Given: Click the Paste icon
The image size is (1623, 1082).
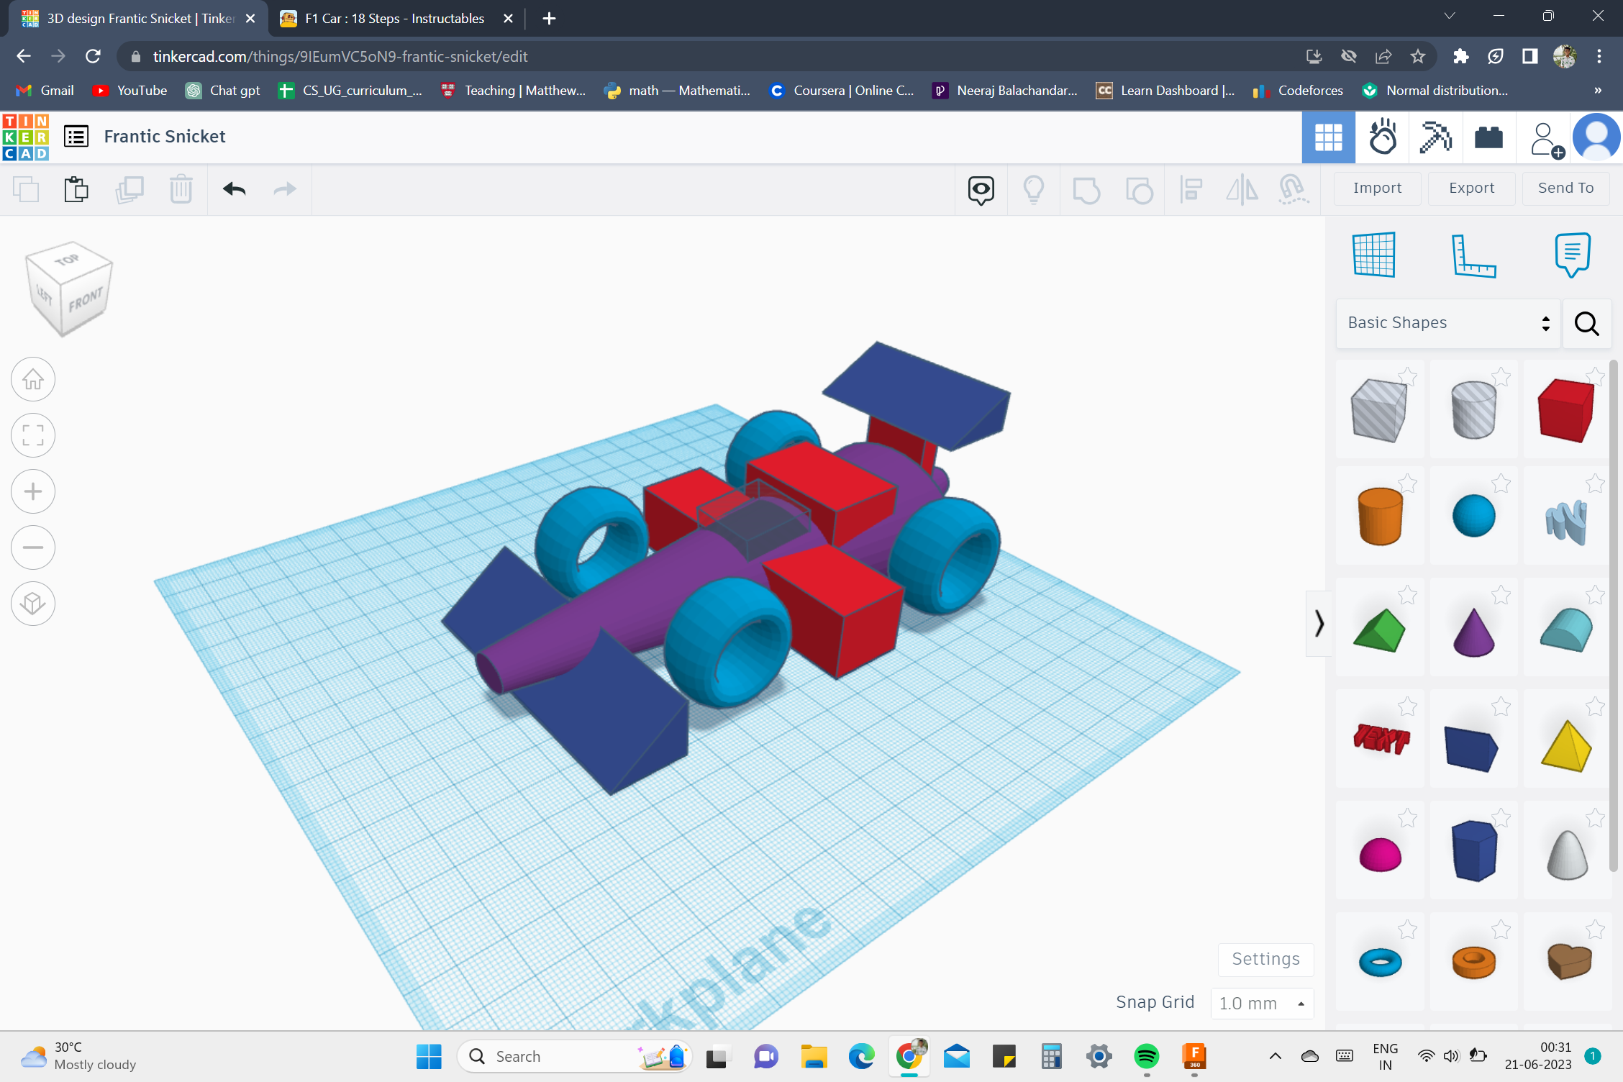Looking at the screenshot, I should 76,189.
